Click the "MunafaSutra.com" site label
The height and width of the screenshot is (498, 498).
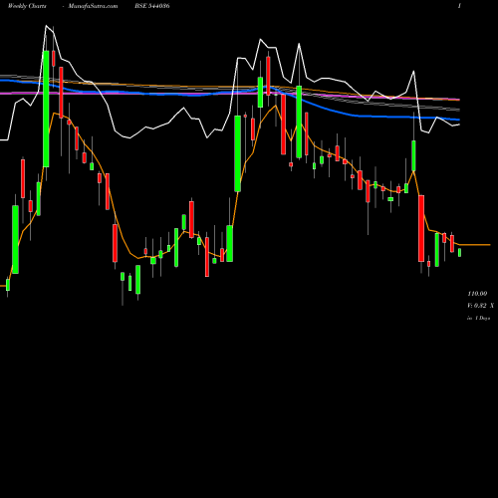[x=93, y=6]
